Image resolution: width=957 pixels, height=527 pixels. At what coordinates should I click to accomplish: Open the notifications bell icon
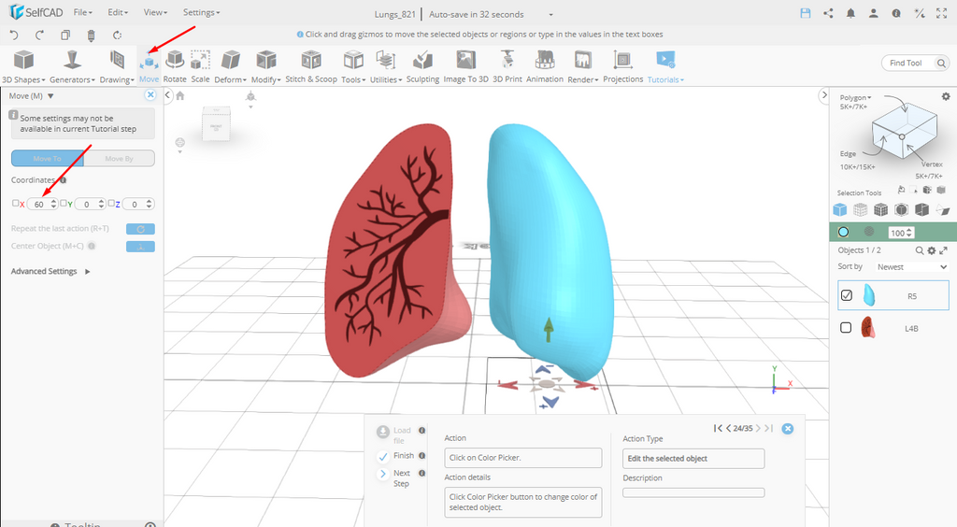(x=850, y=13)
